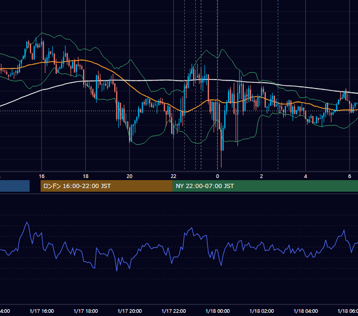Click hour label 20 under the price chart
This screenshot has width=358, height=316.
point(130,176)
